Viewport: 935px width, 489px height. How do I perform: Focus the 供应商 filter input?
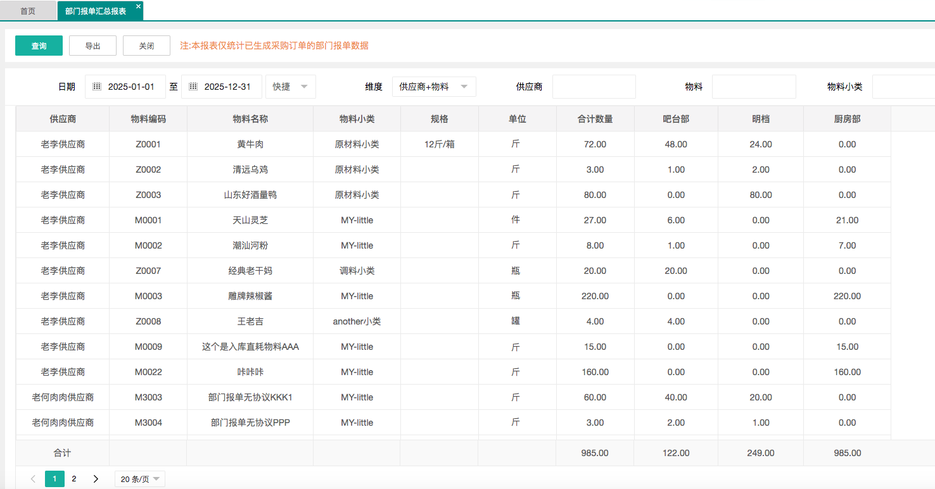[594, 87]
